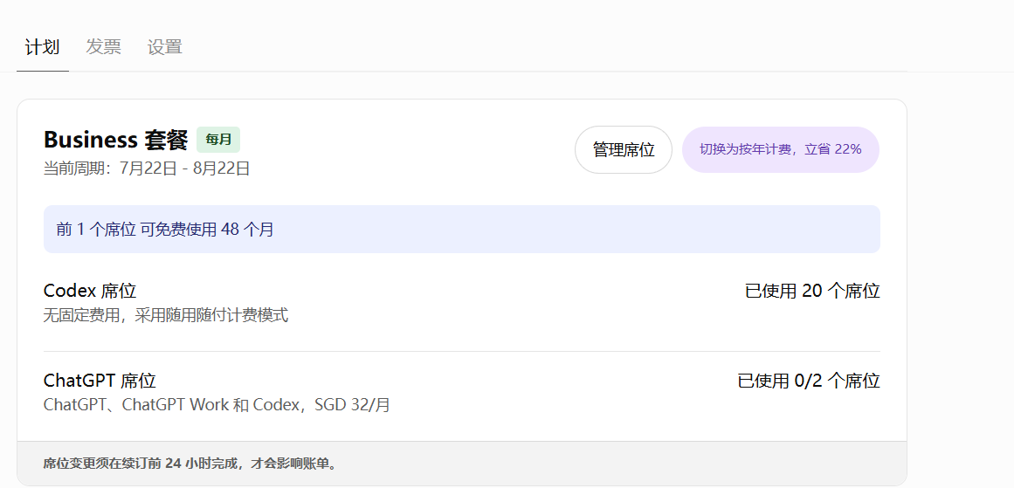The height and width of the screenshot is (488, 1014).
Task: Click the SGD 32/月 pricing description
Action: click(353, 405)
